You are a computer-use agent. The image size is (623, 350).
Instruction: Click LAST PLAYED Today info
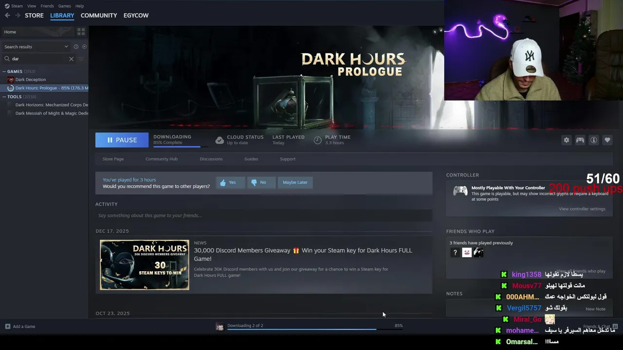point(288,140)
